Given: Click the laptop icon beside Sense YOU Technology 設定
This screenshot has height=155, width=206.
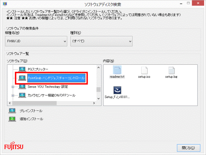Looking at the screenshot, I should 22,87.
